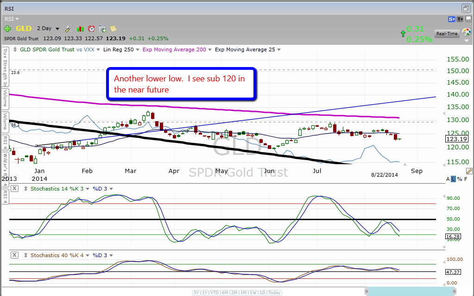Open the add indicator bar-chart icon
This screenshot has height=296, width=474.
click(x=80, y=29)
